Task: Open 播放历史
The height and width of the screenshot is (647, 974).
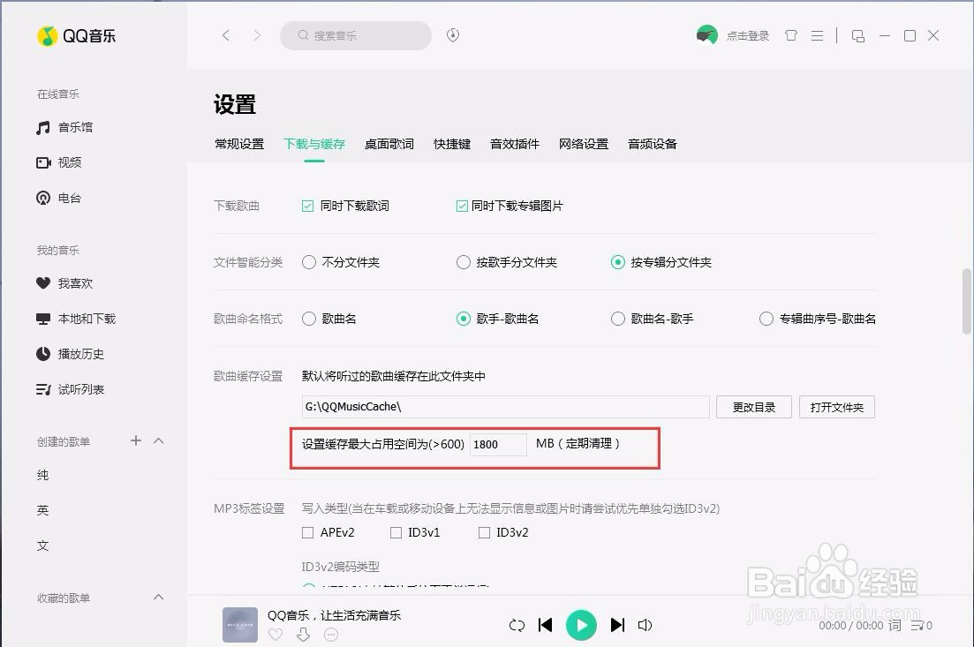Action: click(x=70, y=354)
